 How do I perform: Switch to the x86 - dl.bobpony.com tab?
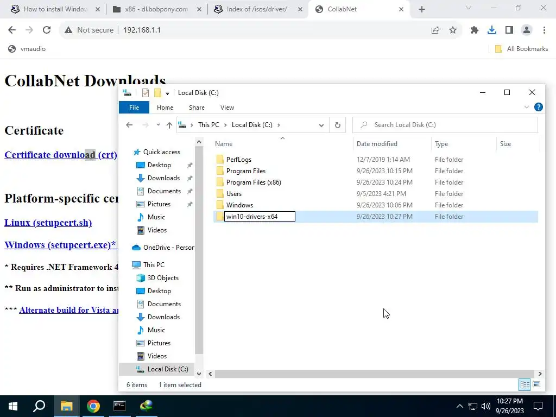(x=157, y=9)
